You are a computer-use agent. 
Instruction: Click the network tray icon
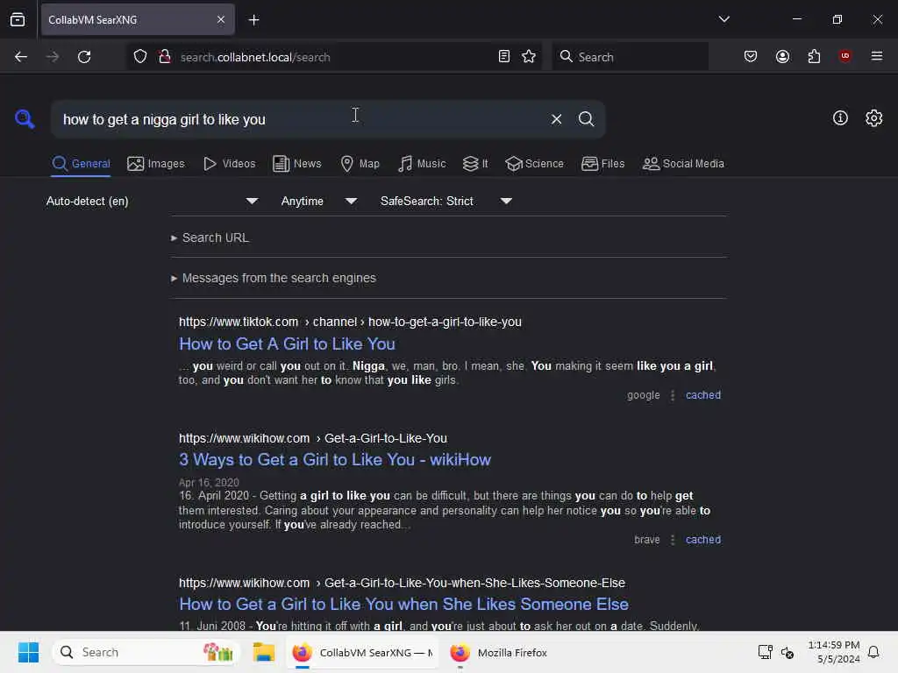(x=765, y=652)
